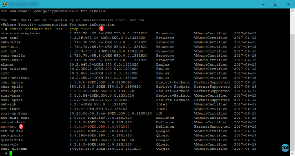Minimize the terminal window
Screen dimensions: 295x156
coord(263,4)
